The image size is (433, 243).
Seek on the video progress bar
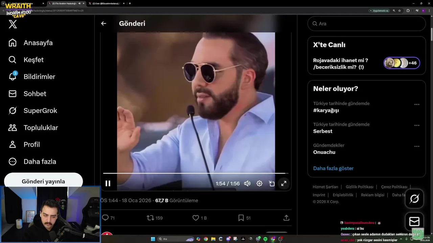coord(196,173)
